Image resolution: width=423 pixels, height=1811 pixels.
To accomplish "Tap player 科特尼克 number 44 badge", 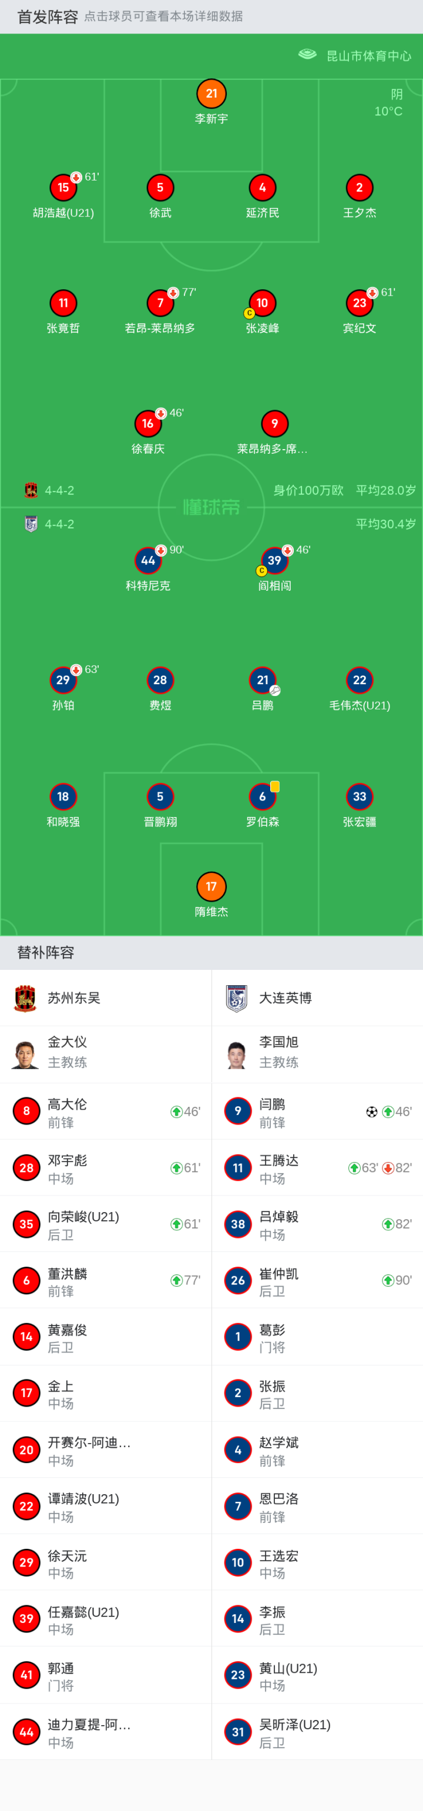I will (147, 560).
